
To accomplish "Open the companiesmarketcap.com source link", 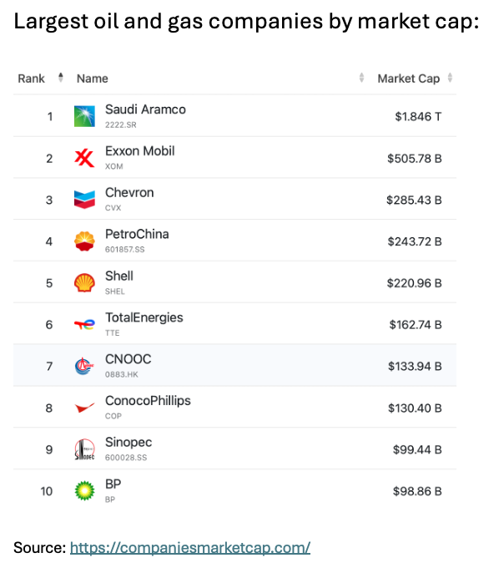I will (190, 547).
